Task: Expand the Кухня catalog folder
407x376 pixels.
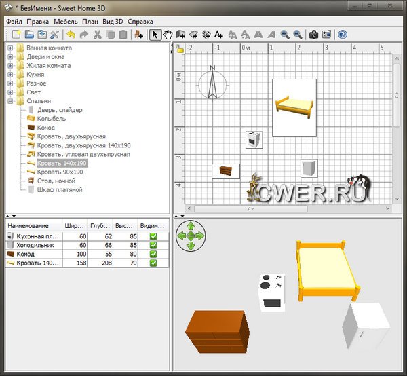Action: coord(11,75)
